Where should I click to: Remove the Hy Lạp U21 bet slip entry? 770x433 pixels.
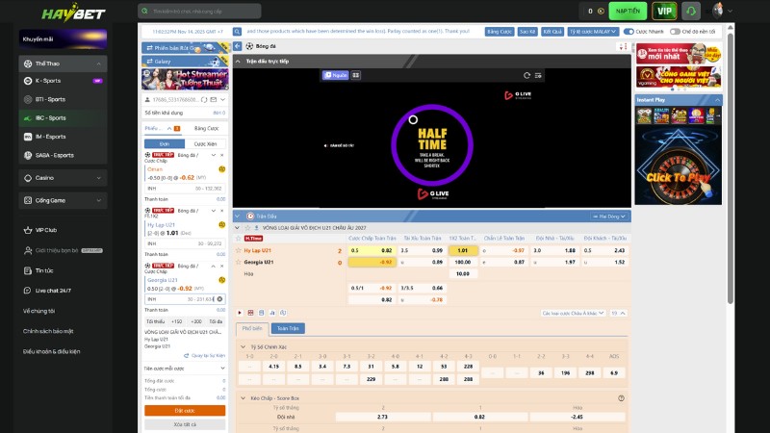click(222, 211)
